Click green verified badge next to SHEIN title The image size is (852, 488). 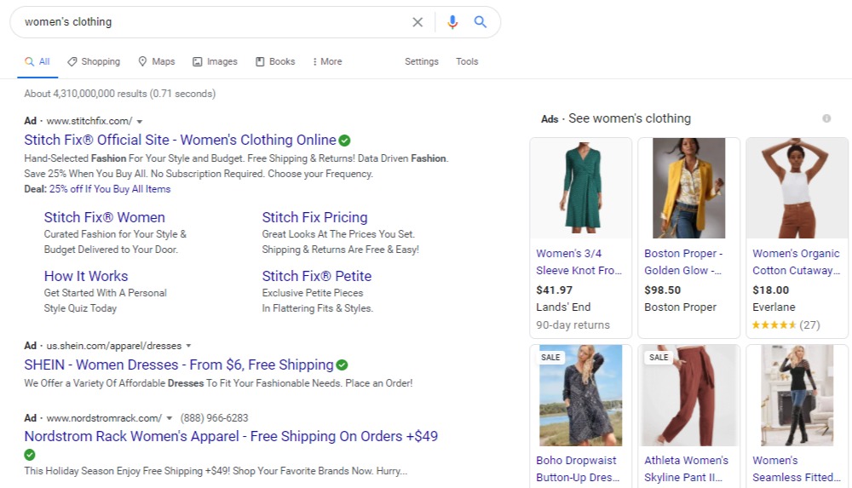(x=342, y=365)
